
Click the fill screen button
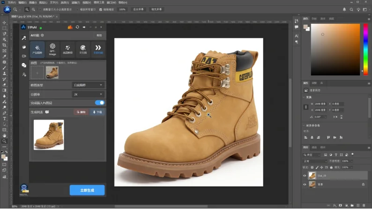click(x=156, y=9)
